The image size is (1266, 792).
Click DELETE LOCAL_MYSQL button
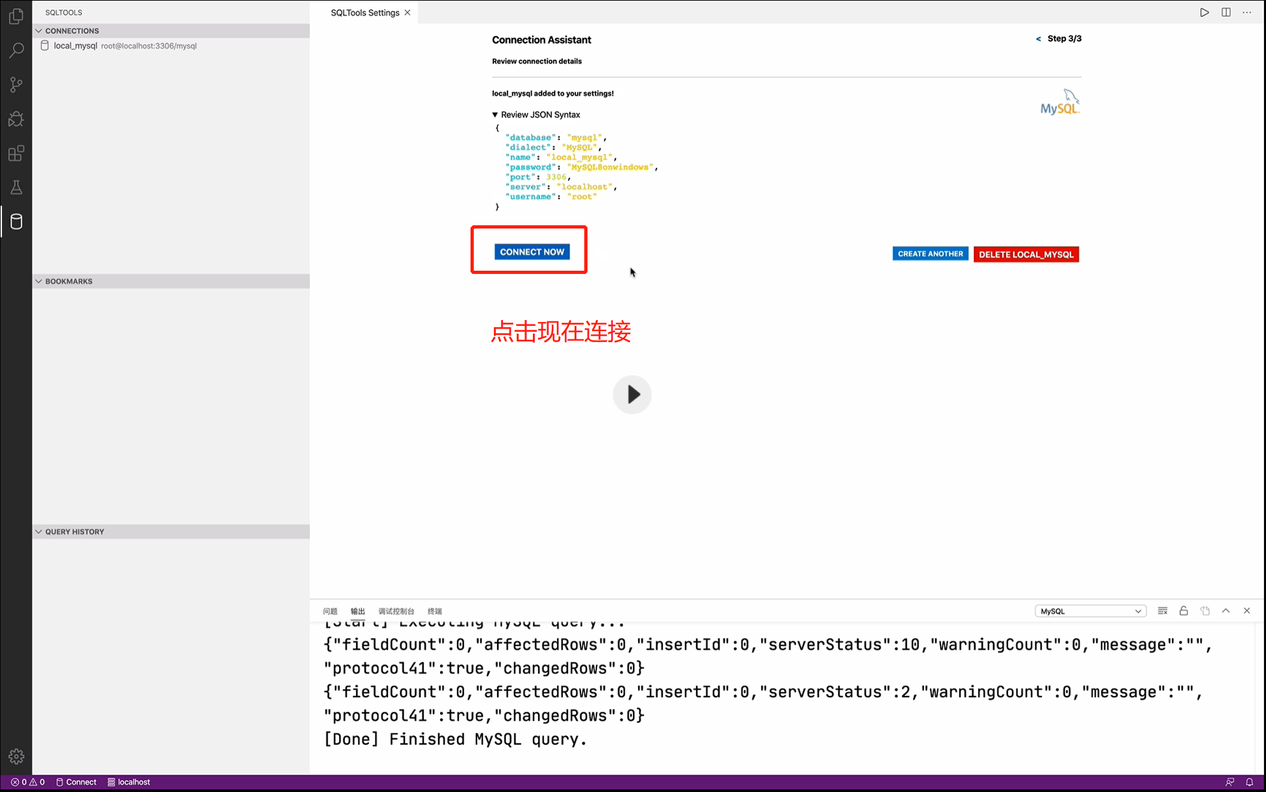pyautogui.click(x=1026, y=254)
